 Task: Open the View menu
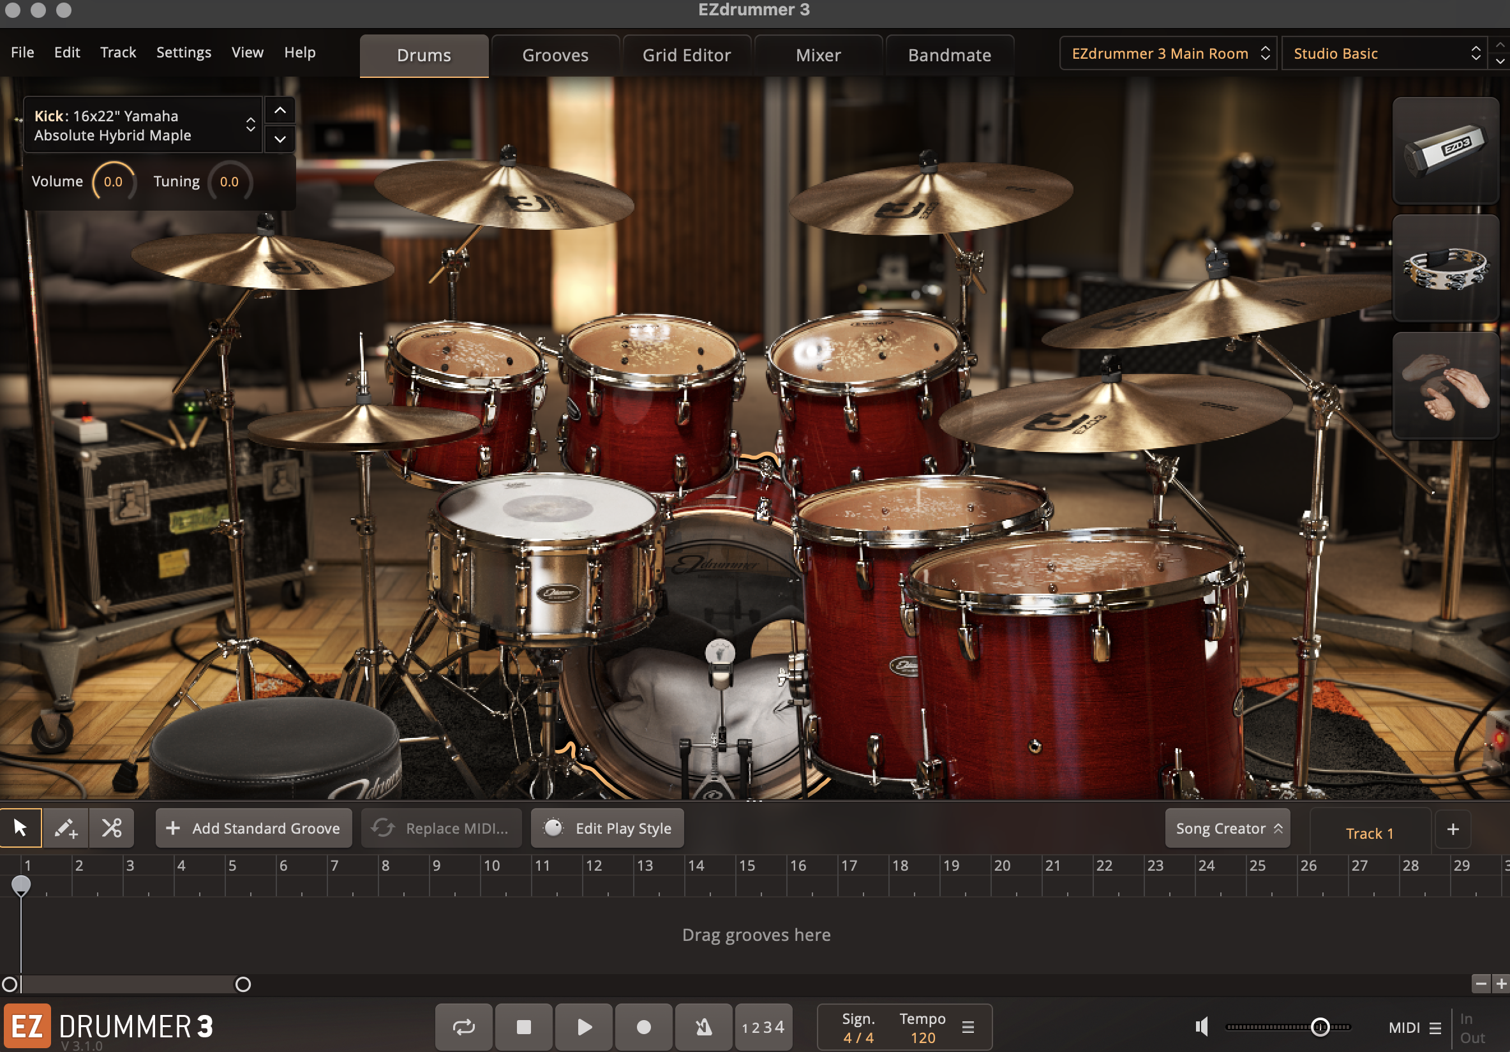[x=247, y=52]
